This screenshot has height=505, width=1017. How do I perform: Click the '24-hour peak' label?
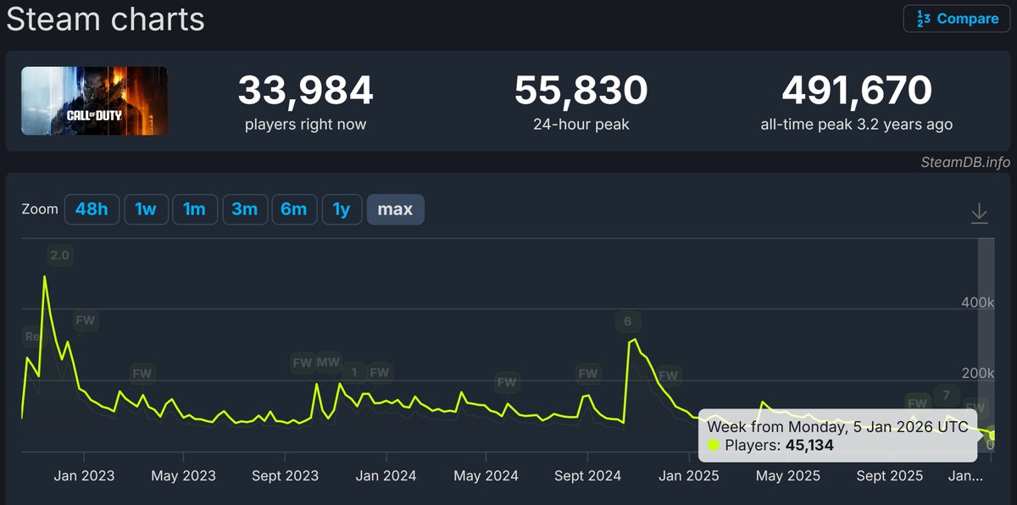coord(581,125)
